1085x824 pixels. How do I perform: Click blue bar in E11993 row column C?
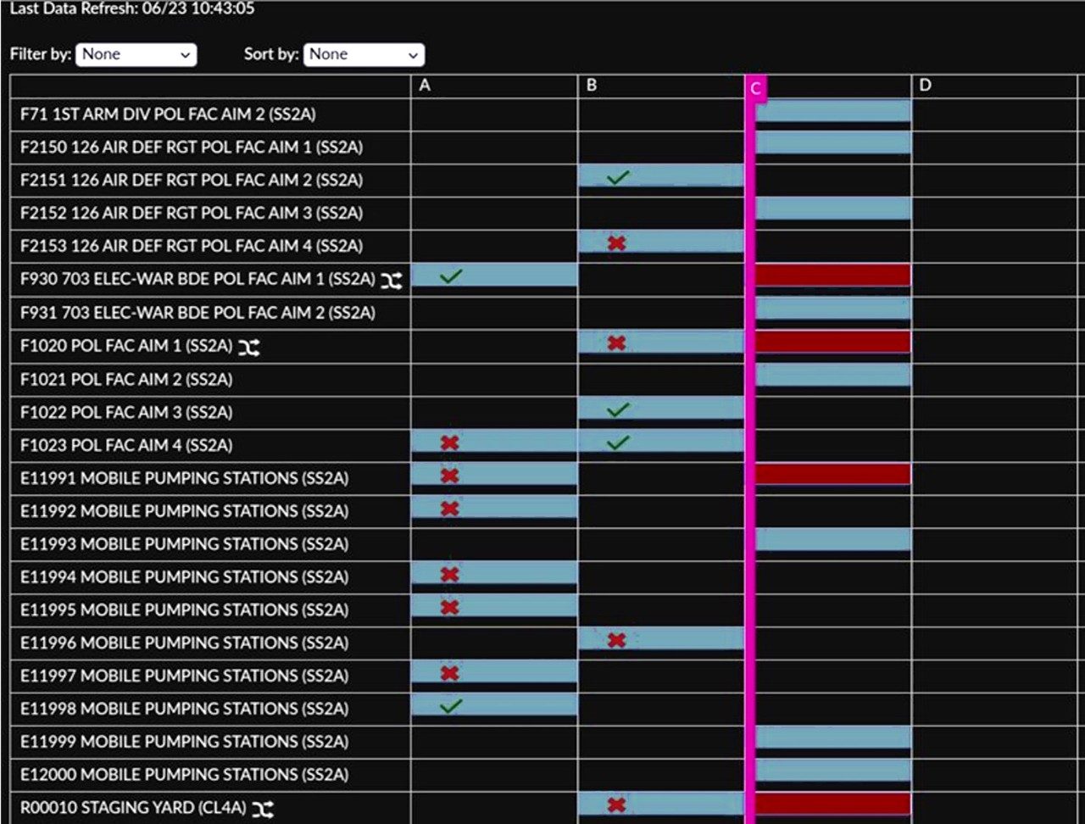(x=832, y=539)
